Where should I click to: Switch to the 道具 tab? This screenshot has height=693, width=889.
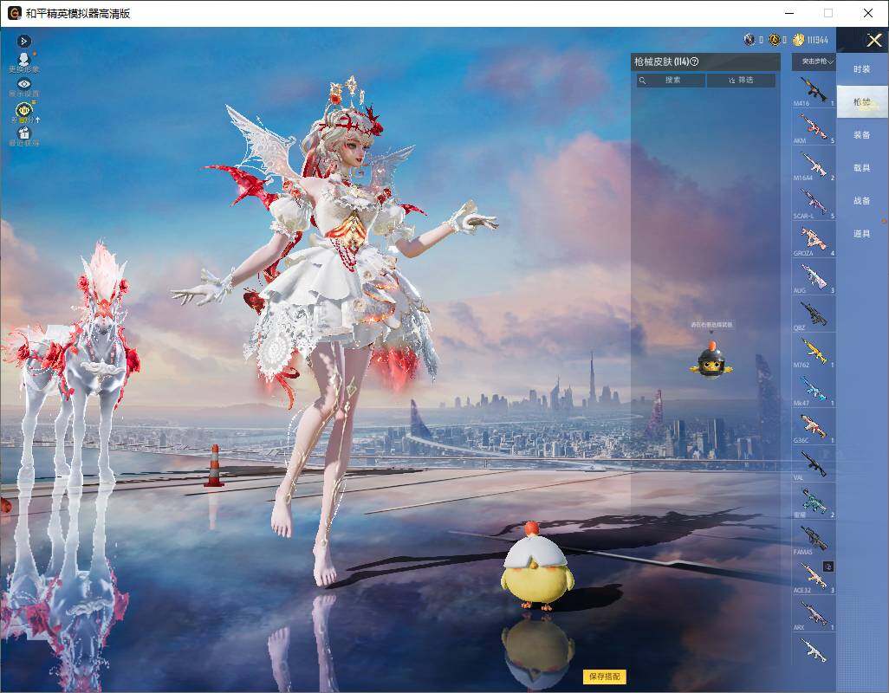coord(862,234)
